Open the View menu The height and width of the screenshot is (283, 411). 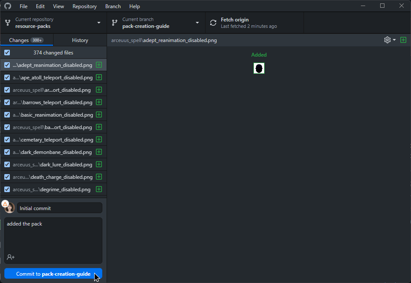tap(59, 6)
